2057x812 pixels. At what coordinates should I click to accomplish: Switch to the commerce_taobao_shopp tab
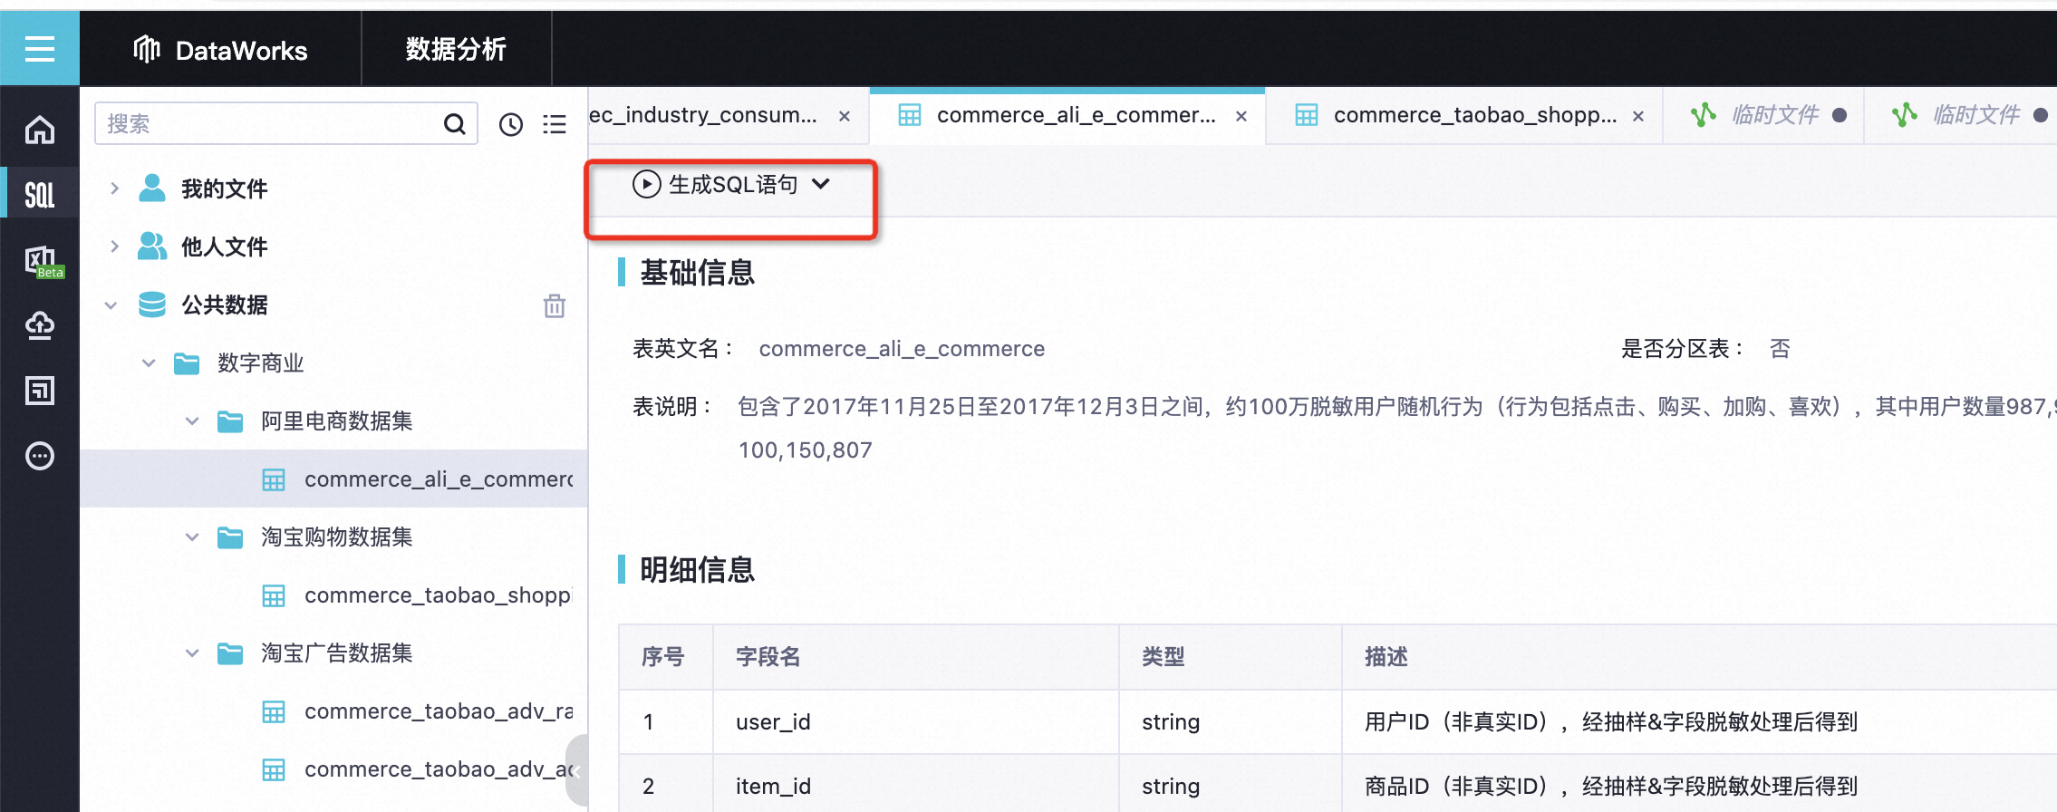(1464, 116)
